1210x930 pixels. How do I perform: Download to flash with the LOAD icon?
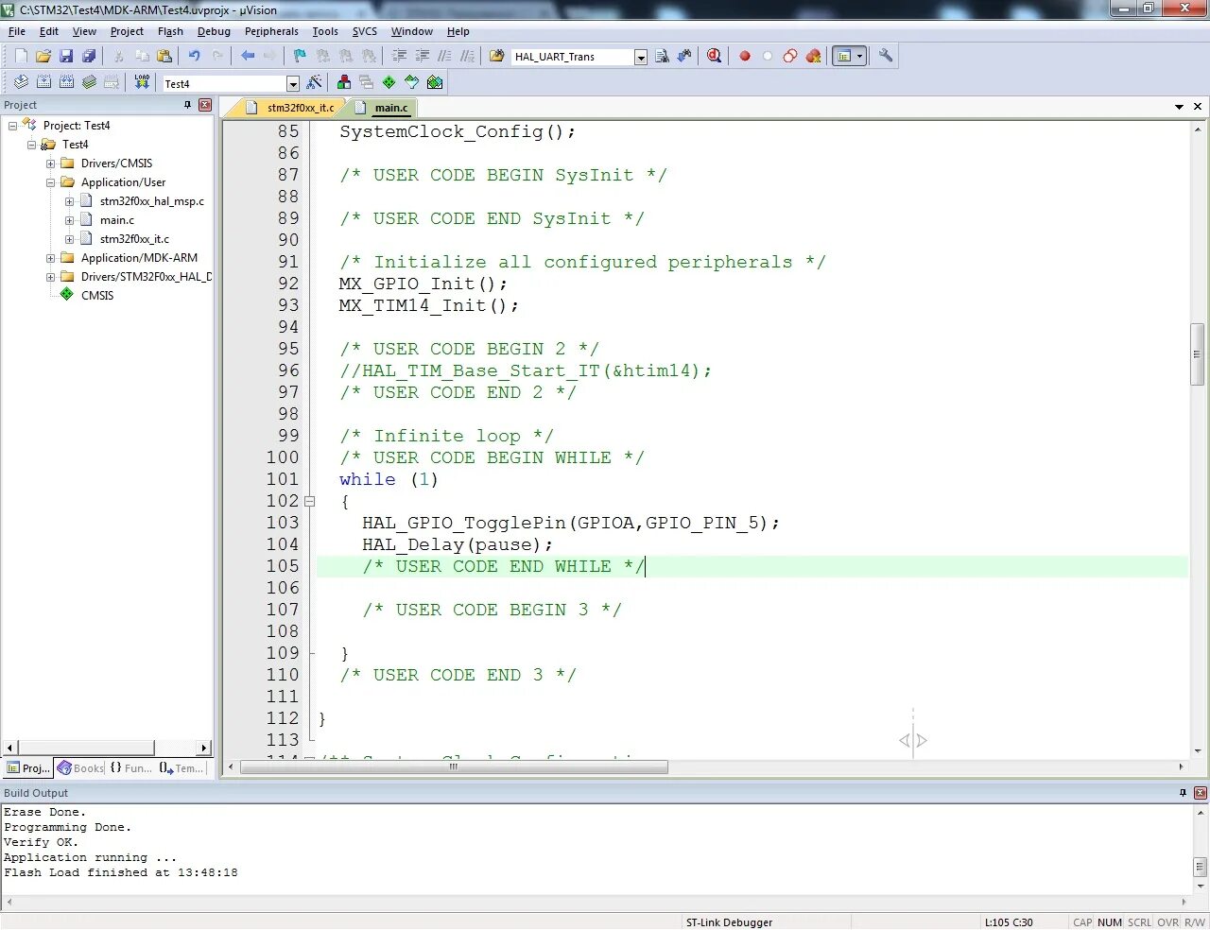point(142,82)
